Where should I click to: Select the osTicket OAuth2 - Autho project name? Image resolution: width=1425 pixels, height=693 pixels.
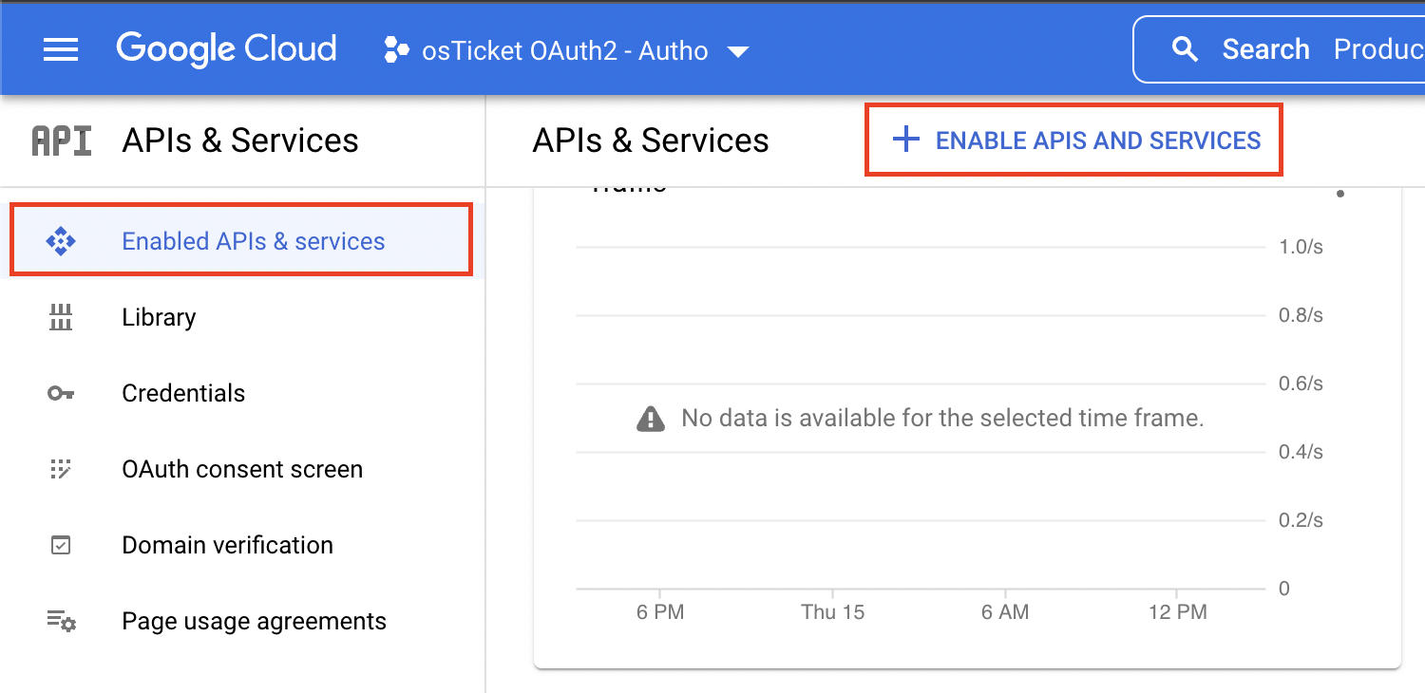565,50
